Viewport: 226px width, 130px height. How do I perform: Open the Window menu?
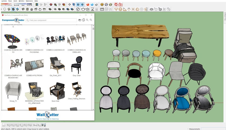click(21, 1)
